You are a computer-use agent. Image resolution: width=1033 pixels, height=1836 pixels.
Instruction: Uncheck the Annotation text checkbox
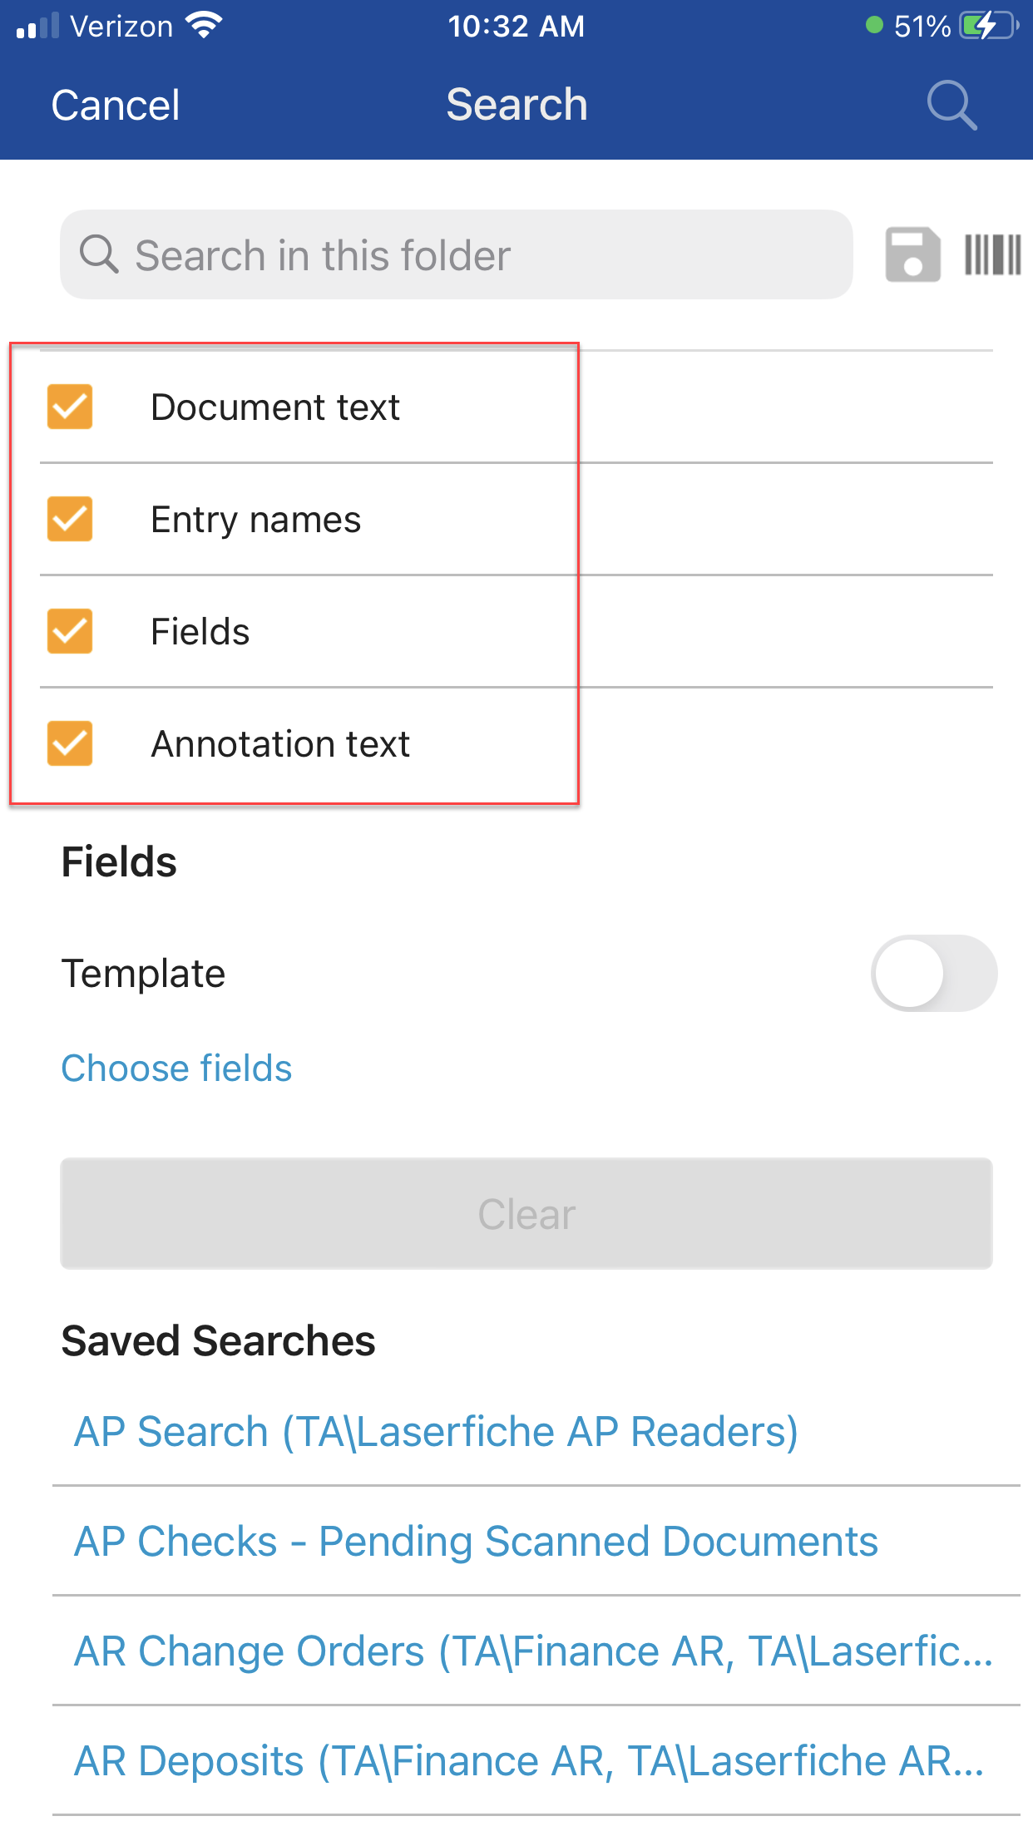click(x=70, y=743)
